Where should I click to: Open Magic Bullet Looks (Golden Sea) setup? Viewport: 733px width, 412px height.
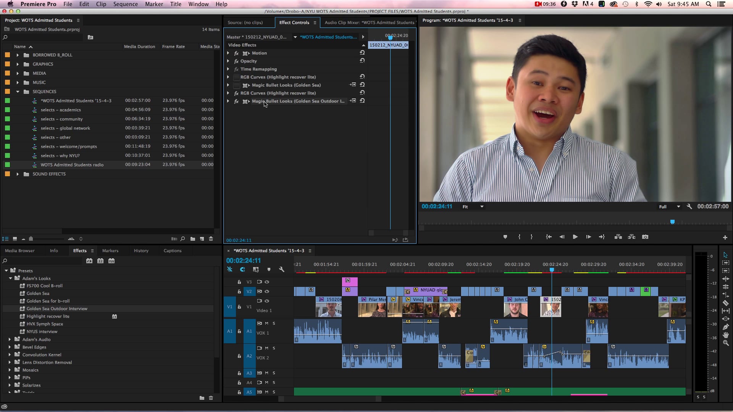coord(353,85)
